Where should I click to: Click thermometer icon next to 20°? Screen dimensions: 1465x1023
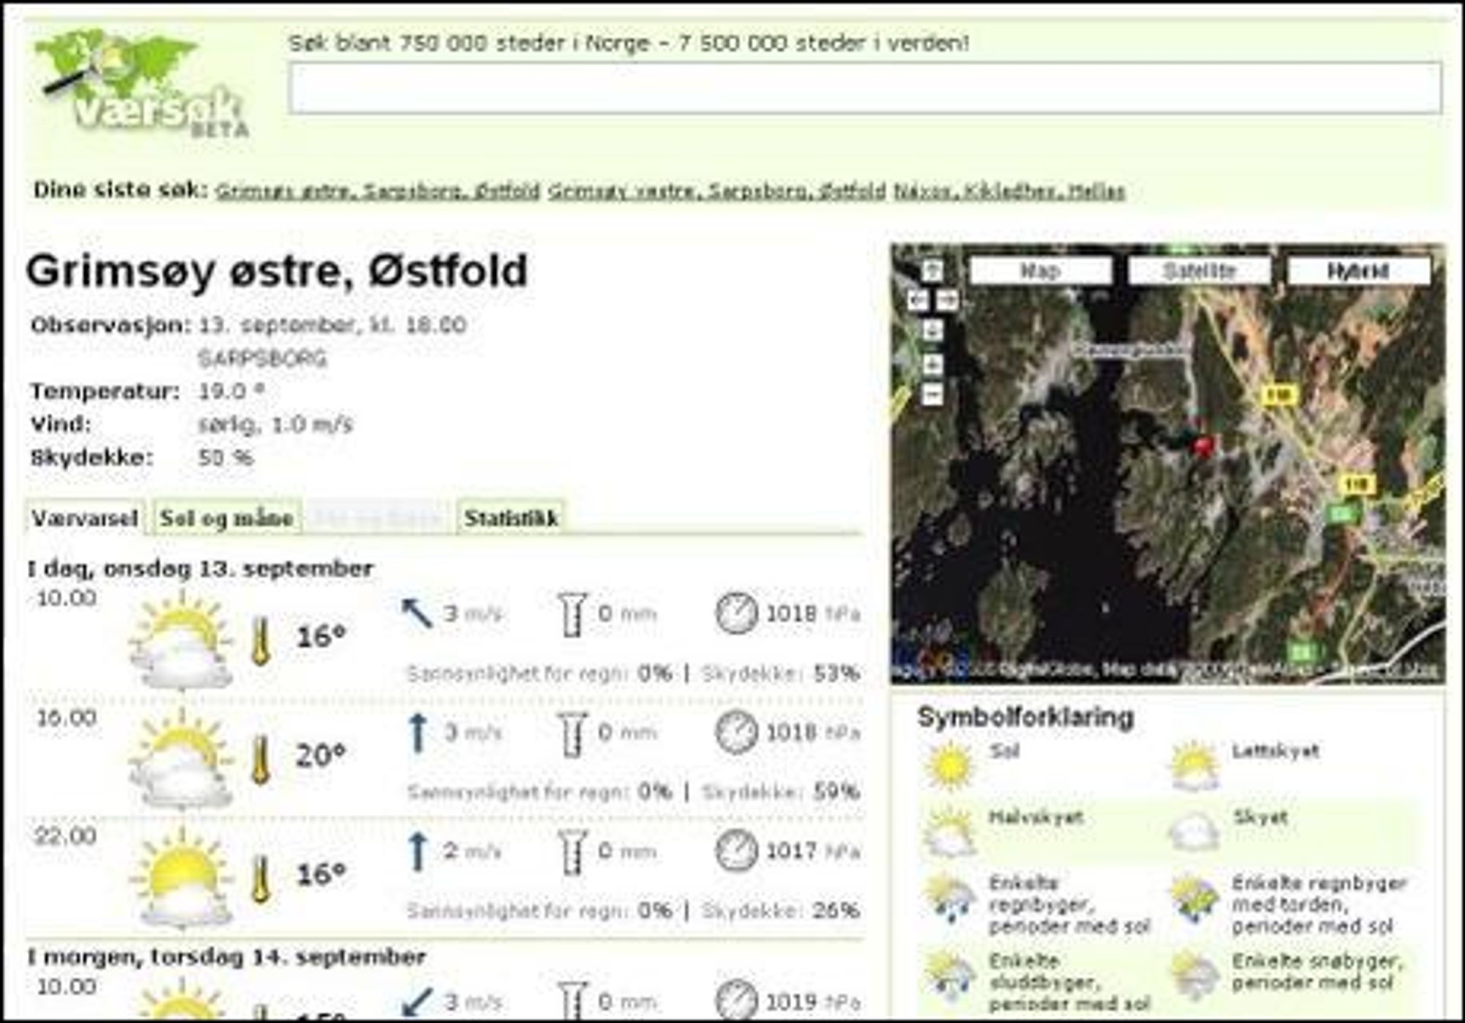pyautogui.click(x=260, y=760)
